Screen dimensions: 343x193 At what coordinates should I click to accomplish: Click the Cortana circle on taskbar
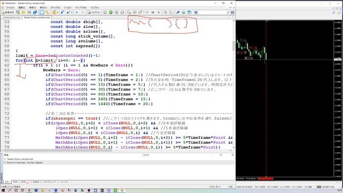tap(16, 191)
